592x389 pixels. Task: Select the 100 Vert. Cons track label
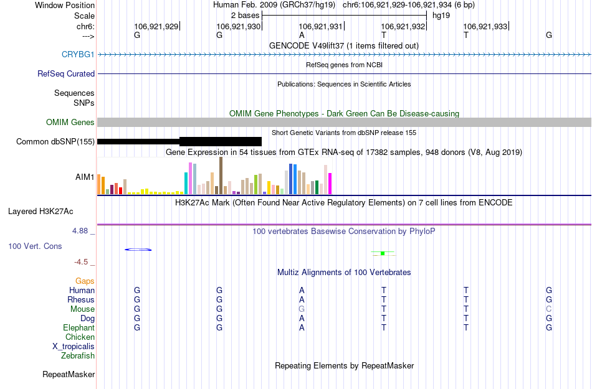click(x=35, y=246)
